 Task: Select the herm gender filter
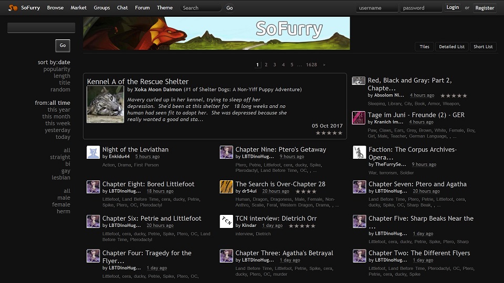tap(64, 211)
